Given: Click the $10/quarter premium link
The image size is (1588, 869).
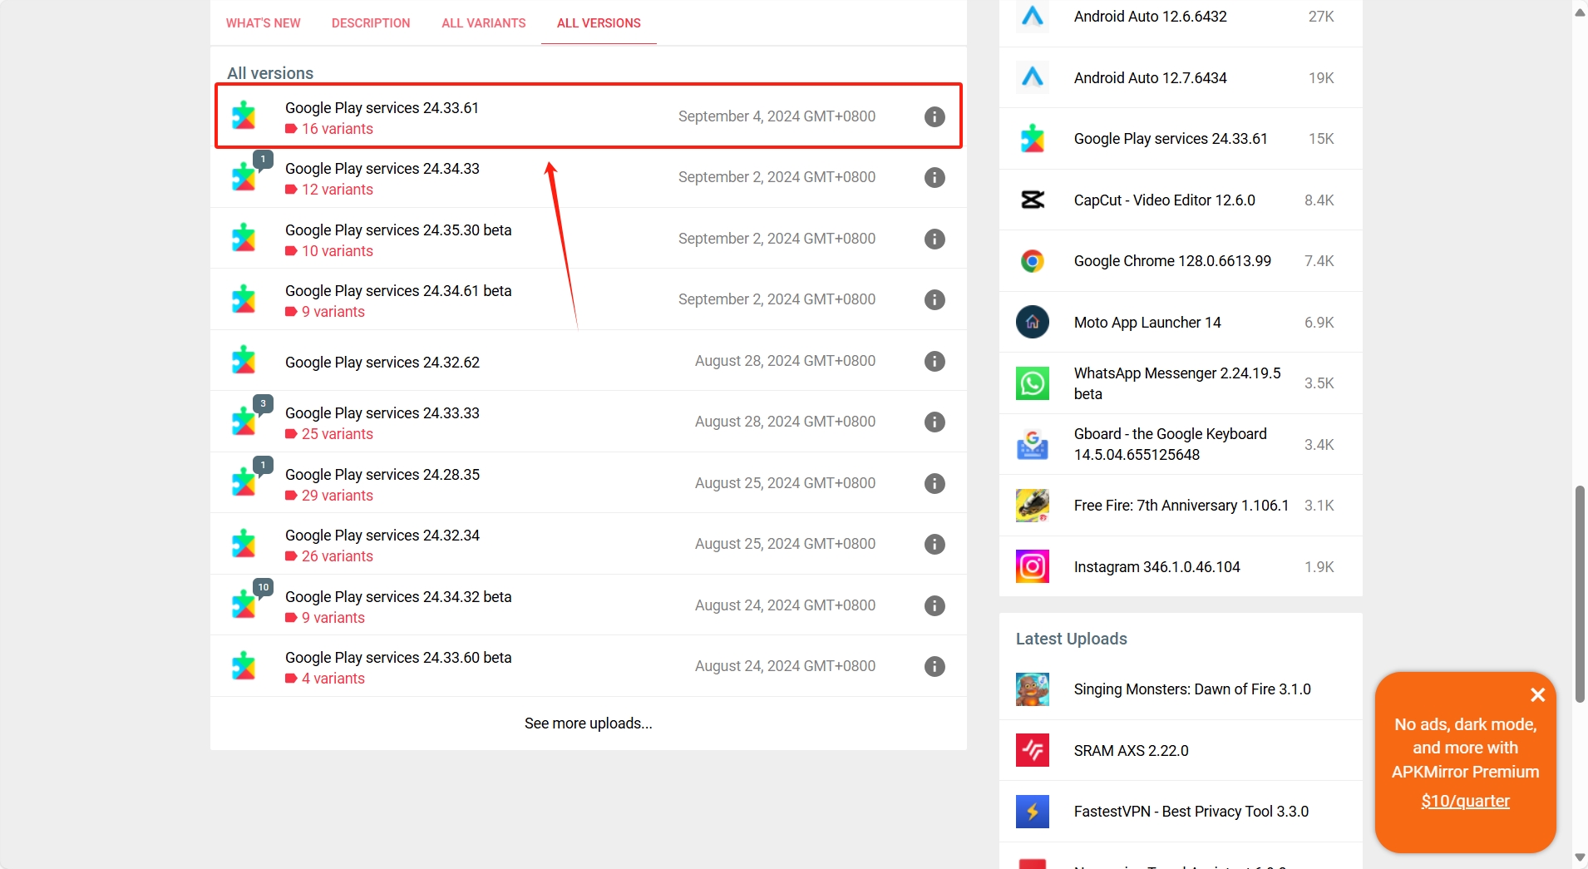Looking at the screenshot, I should point(1465,801).
